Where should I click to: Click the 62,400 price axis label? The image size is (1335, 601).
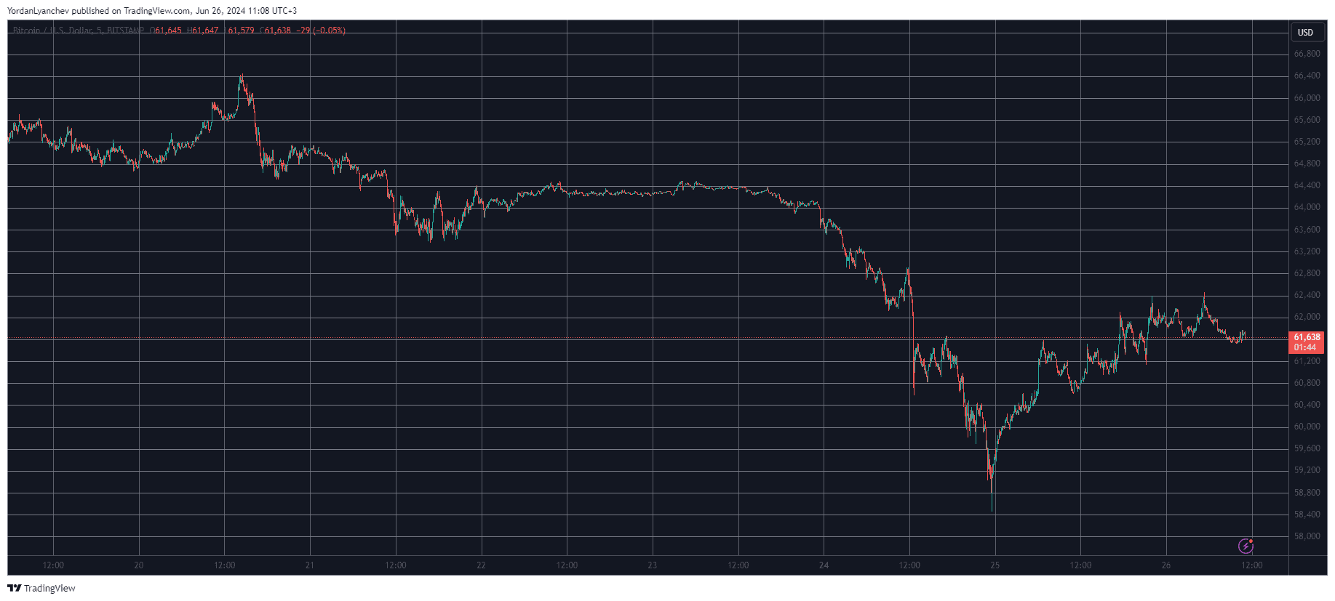click(x=1307, y=295)
